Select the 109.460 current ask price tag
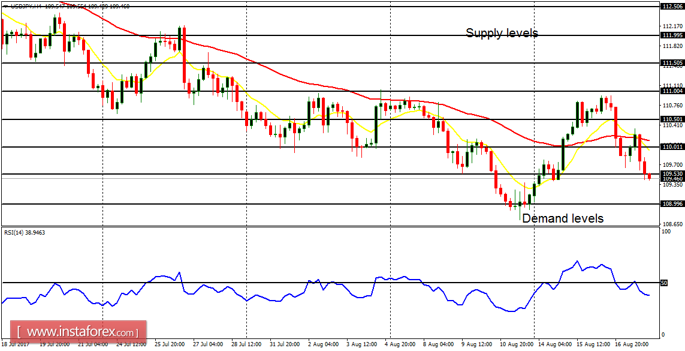The height and width of the screenshot is (351, 685). point(669,178)
